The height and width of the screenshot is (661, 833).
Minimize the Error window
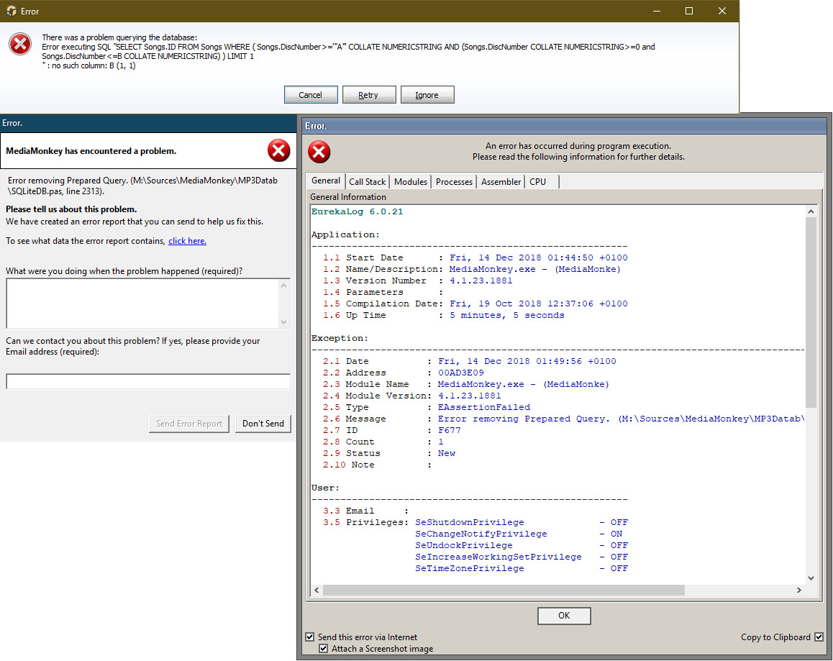[655, 12]
